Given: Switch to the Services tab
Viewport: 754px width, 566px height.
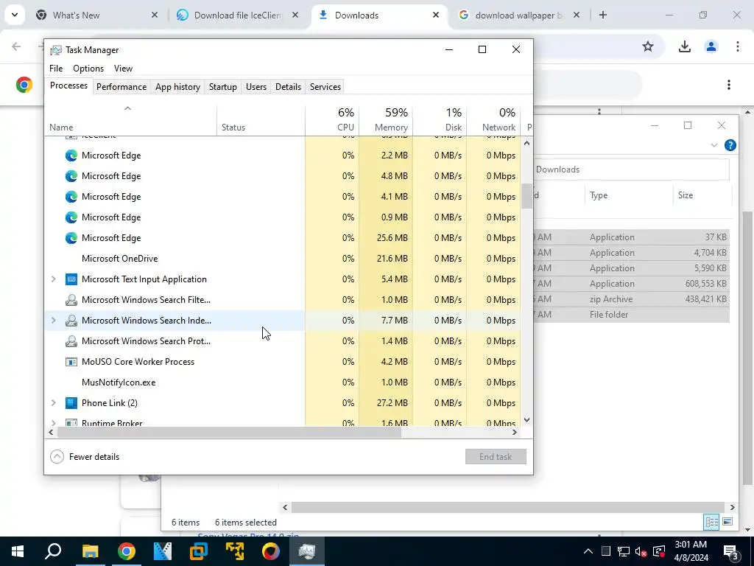Looking at the screenshot, I should pyautogui.click(x=325, y=87).
